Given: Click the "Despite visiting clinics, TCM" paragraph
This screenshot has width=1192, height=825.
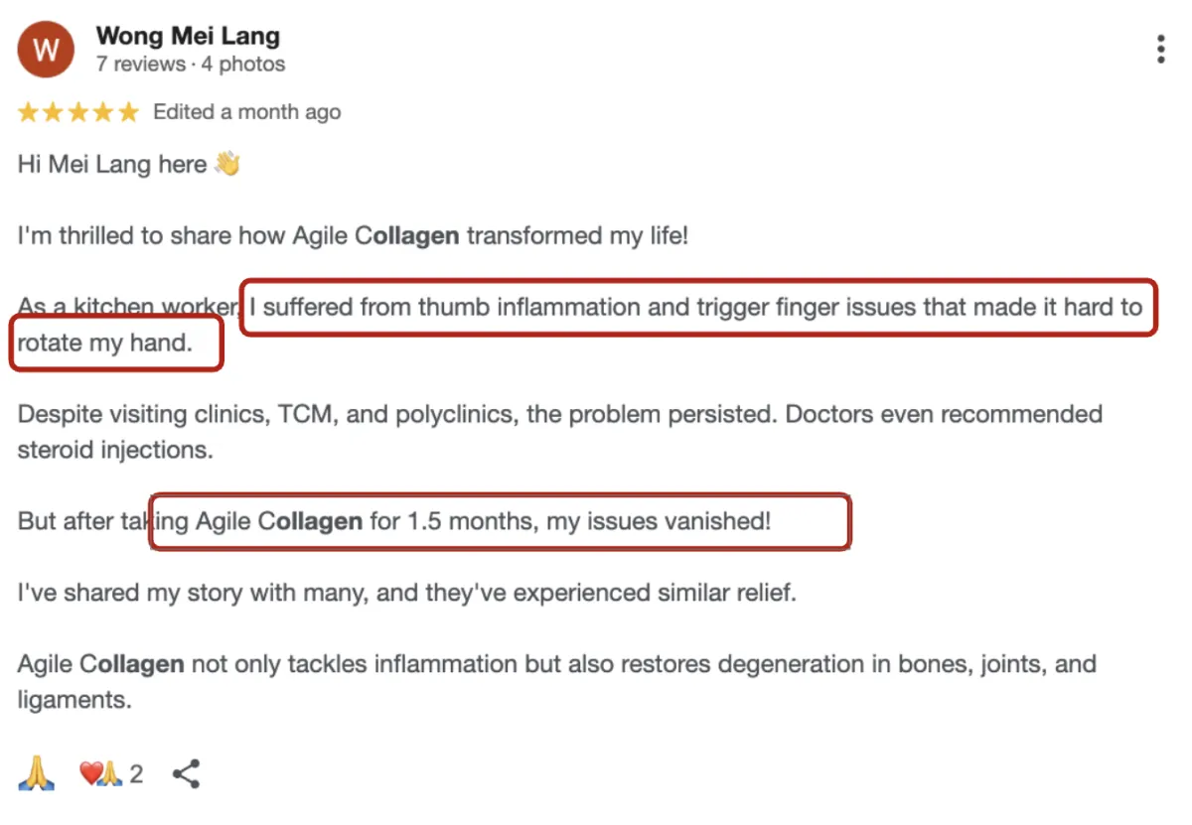Looking at the screenshot, I should pyautogui.click(x=559, y=414).
